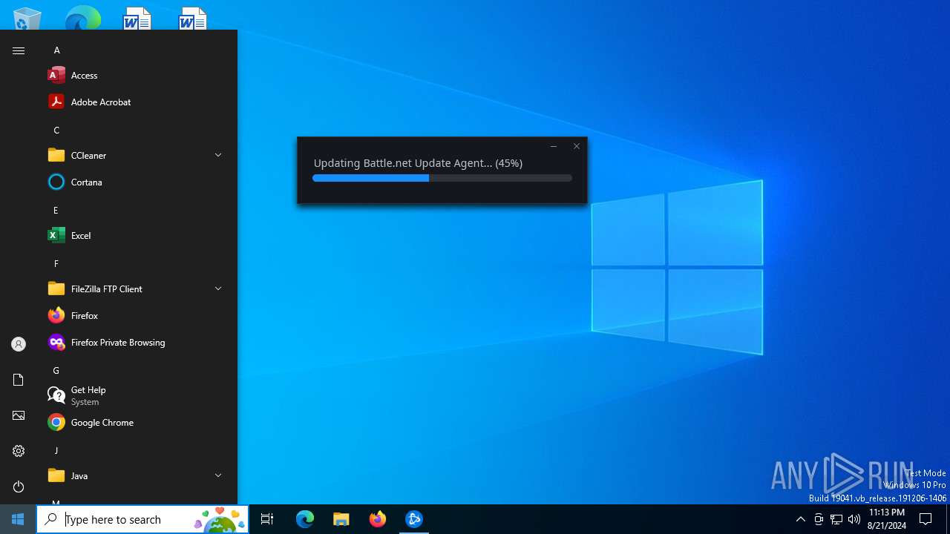Click the Java folder icon
This screenshot has width=950, height=534.
[x=56, y=475]
